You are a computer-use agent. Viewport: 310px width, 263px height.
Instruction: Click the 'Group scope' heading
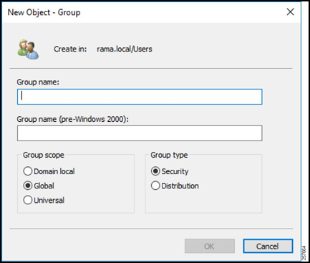(x=44, y=155)
